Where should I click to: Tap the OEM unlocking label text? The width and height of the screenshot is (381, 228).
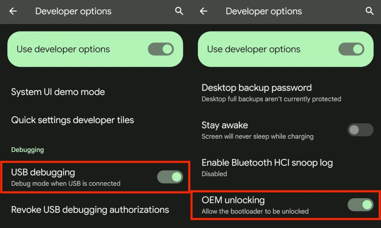coord(233,200)
